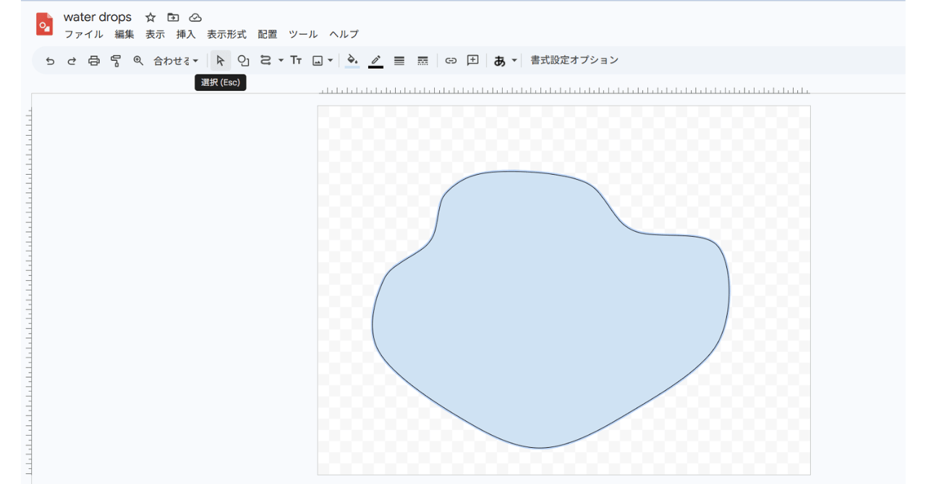Print the drawing with the printer icon
926x484 pixels.
(x=94, y=61)
